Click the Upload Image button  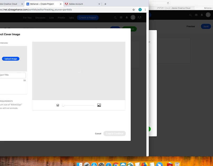pos(11,59)
